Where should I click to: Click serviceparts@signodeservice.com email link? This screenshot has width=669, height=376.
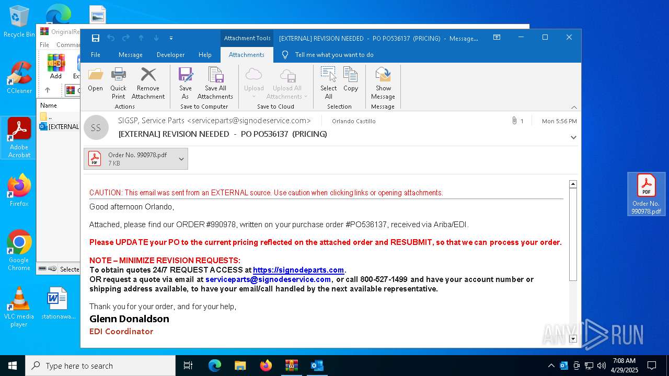(268, 279)
